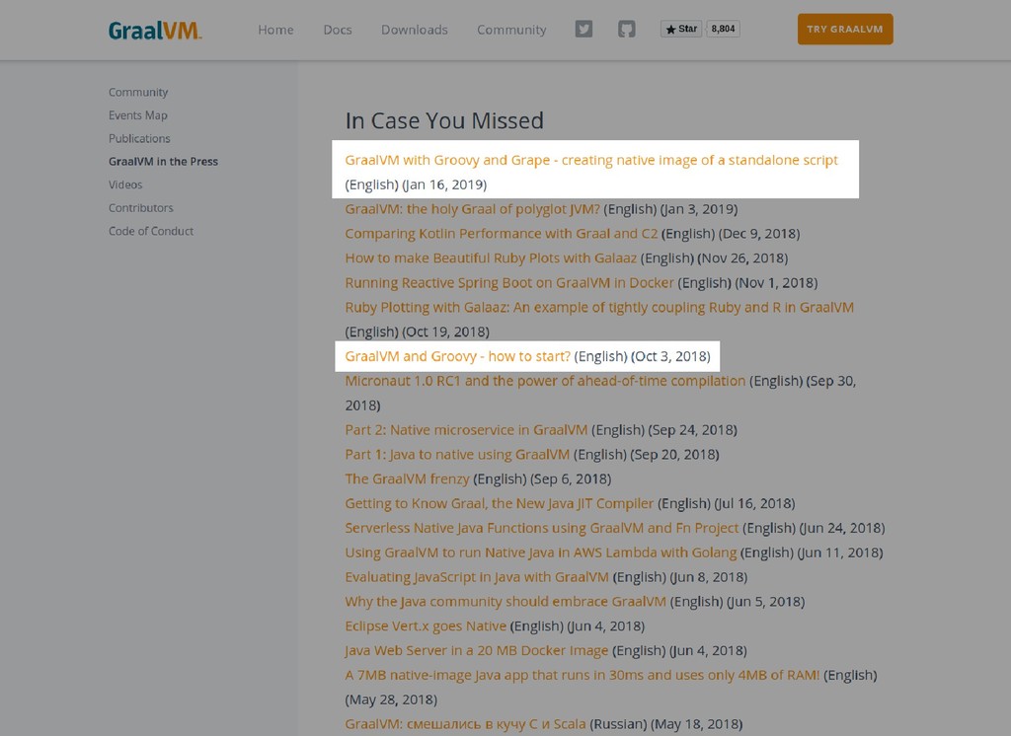
Task: Open the GitHub icon link
Action: click(x=627, y=29)
